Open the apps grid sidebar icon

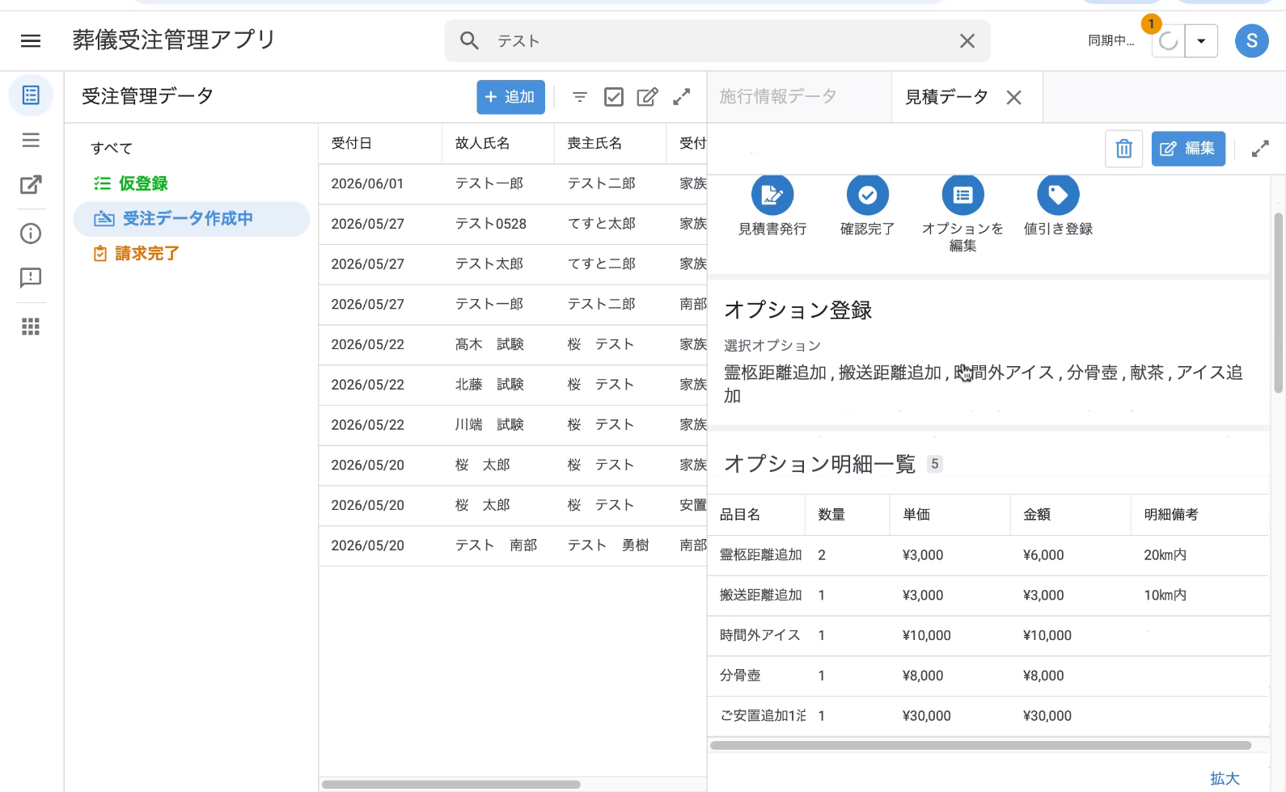point(31,326)
